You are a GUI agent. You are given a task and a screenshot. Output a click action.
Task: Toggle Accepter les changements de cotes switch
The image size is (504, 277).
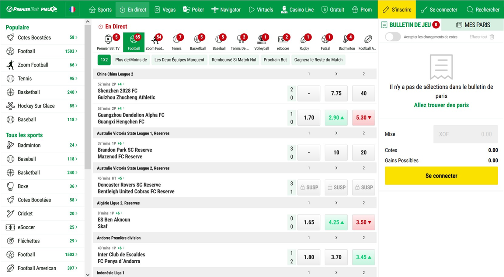pos(393,37)
